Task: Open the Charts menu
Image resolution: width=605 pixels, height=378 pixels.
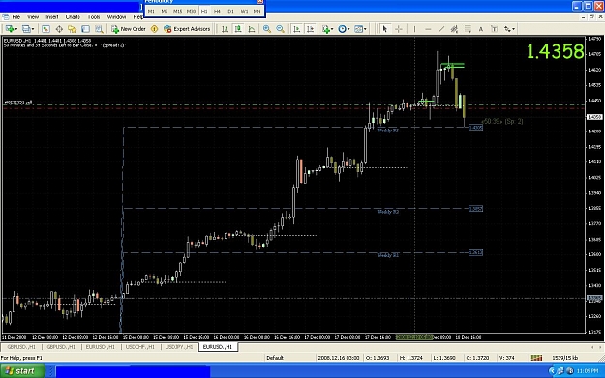Action: (x=73, y=17)
